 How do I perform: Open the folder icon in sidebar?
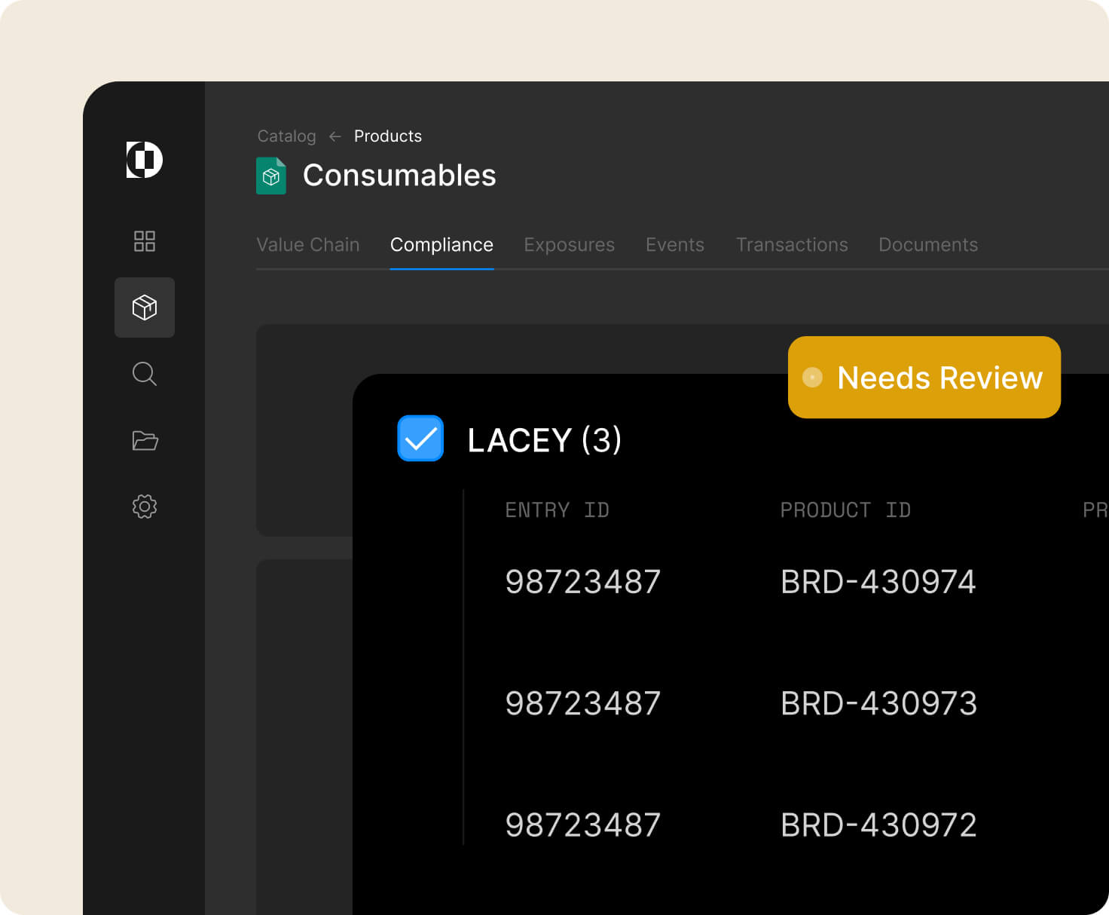click(145, 440)
